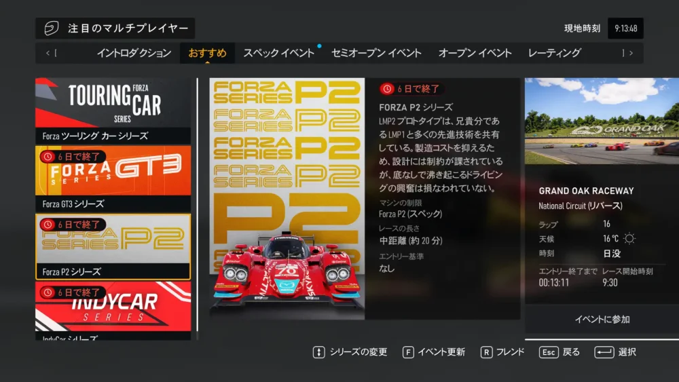The image size is (679, 382).
Task: Select the おすすめ tab
Action: pos(207,53)
